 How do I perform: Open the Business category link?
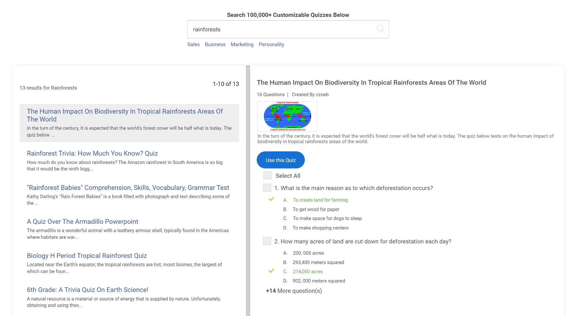pyautogui.click(x=215, y=44)
